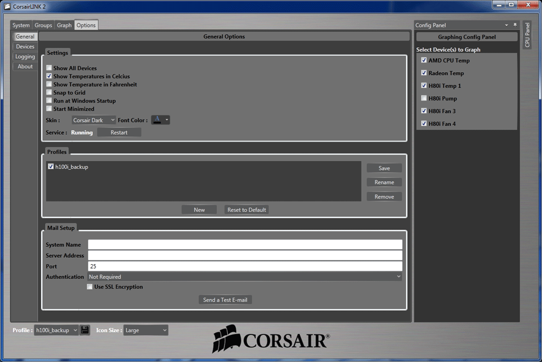
Task: Open the Skin dropdown
Action: tap(93, 120)
